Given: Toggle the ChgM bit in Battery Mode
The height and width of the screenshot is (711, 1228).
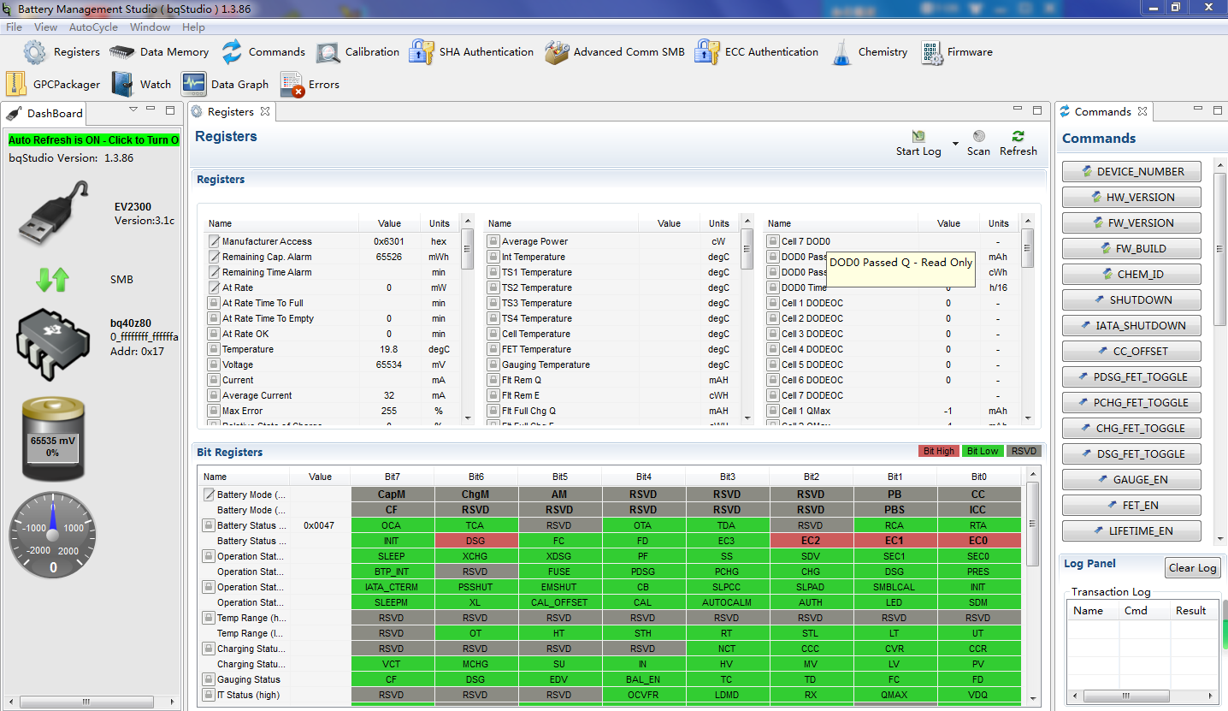Looking at the screenshot, I should (x=476, y=495).
